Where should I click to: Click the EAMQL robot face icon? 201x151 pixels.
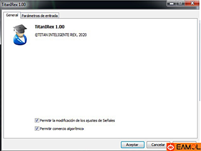pyautogui.click(x=171, y=147)
